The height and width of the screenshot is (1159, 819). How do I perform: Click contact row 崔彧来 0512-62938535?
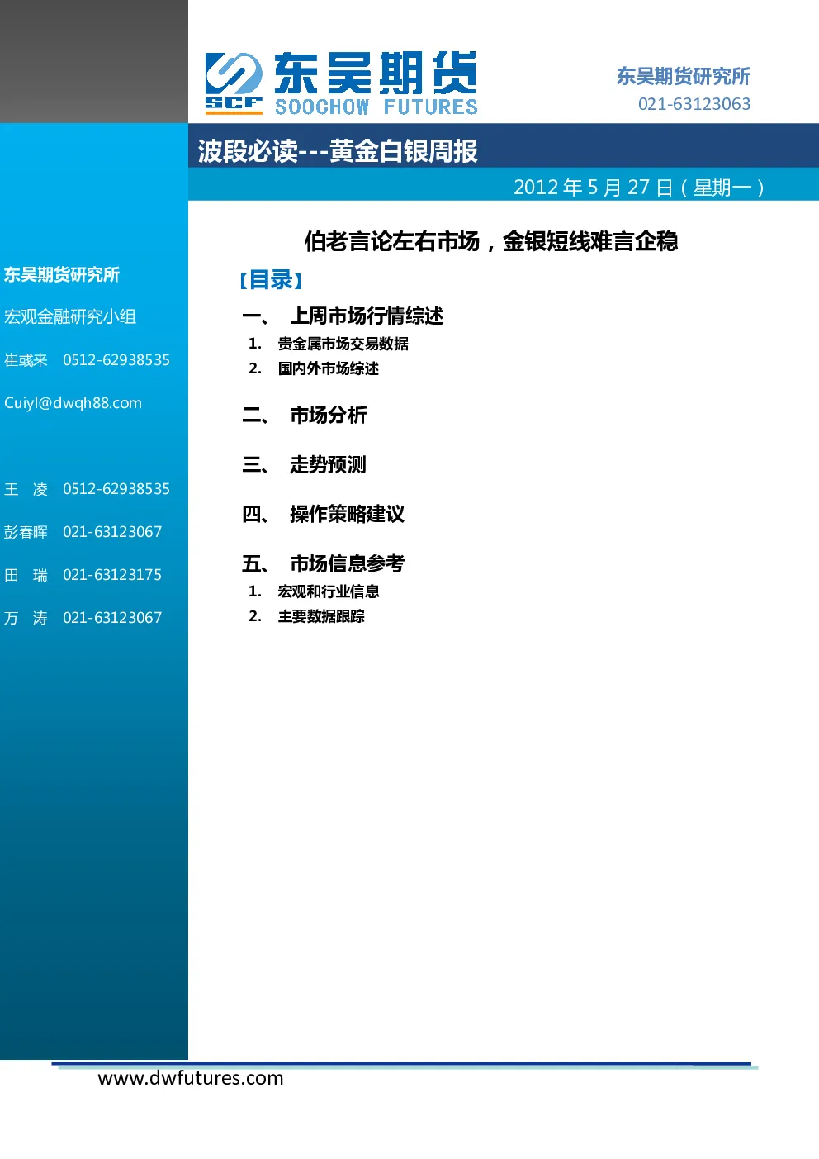point(87,360)
